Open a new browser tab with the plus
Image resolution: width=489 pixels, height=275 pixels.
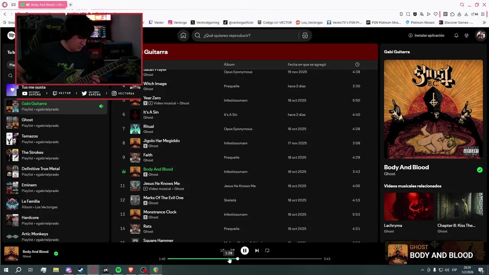(x=70, y=5)
